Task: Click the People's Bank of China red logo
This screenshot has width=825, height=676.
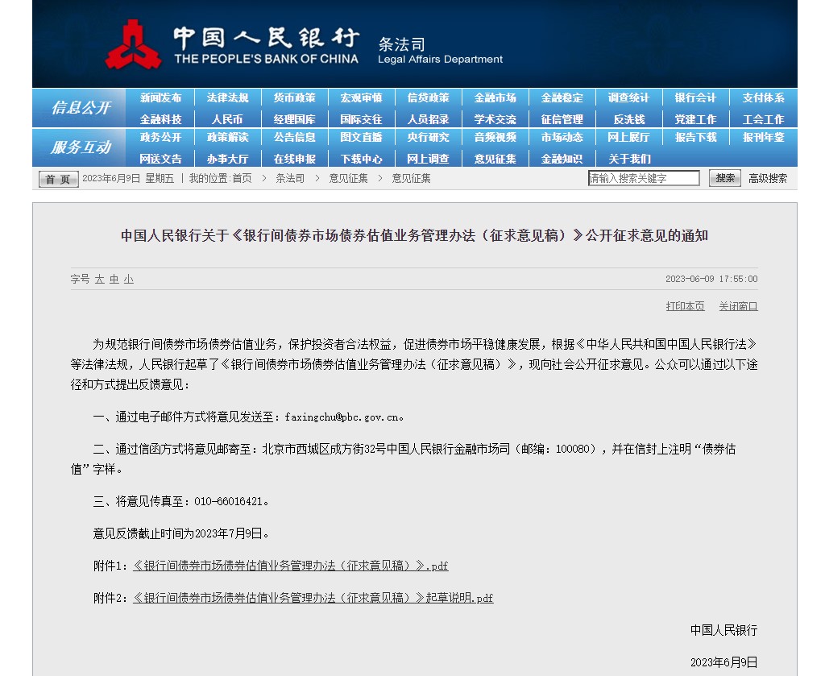Action: coord(133,44)
